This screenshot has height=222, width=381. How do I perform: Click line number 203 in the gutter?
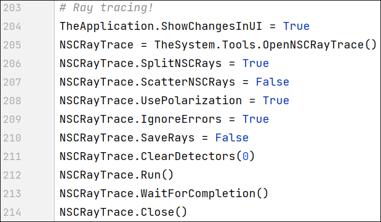pos(12,8)
